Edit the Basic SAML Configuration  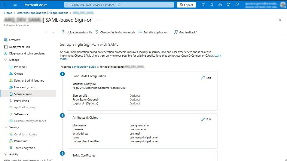tap(206, 78)
